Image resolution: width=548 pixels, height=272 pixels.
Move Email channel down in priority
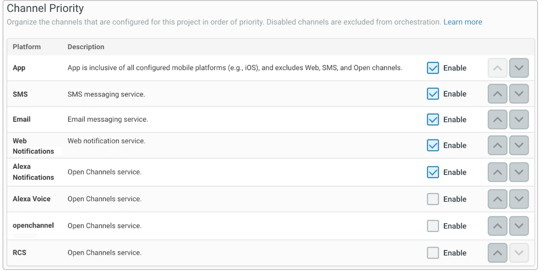[519, 119]
